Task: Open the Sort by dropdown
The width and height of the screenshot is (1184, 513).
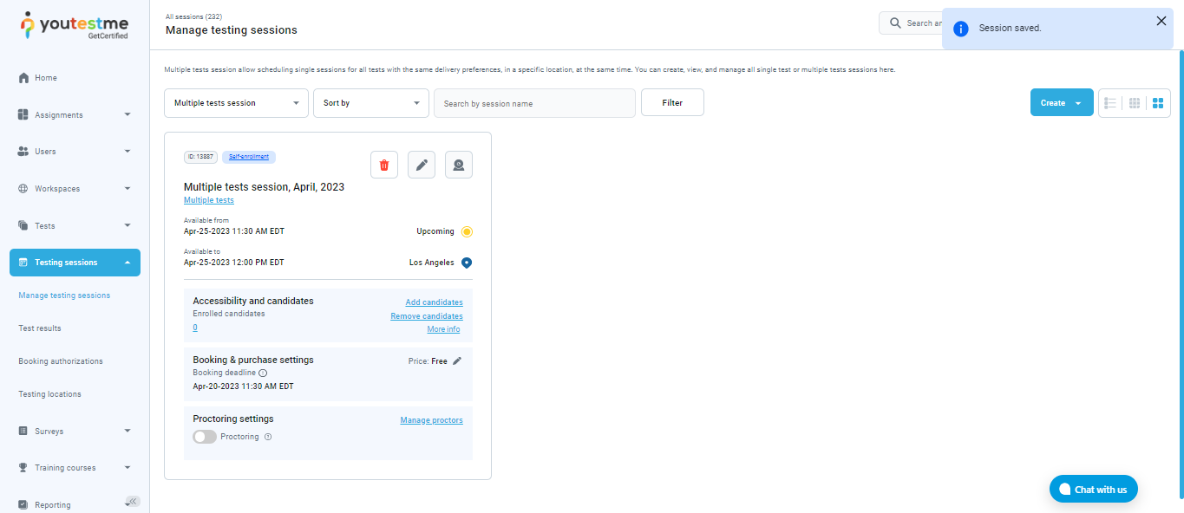Action: [370, 103]
